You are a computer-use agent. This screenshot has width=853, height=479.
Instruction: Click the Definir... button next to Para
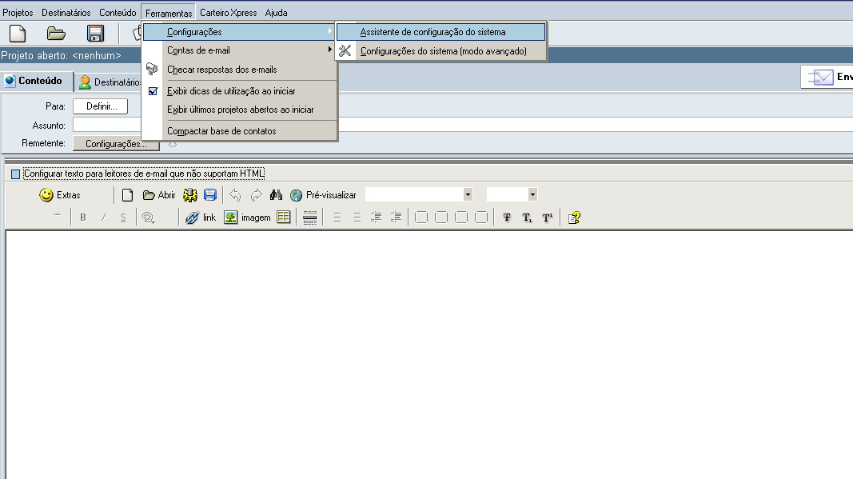(101, 106)
